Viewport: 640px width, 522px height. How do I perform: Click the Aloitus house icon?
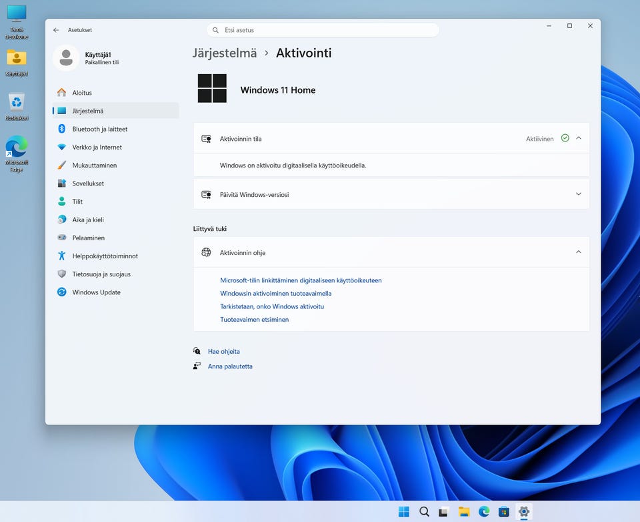61,92
